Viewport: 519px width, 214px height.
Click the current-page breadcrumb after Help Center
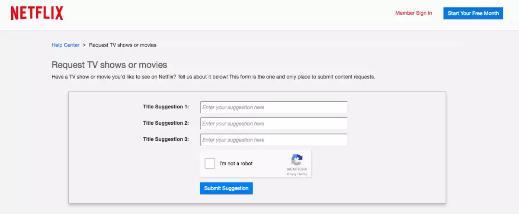pos(123,45)
